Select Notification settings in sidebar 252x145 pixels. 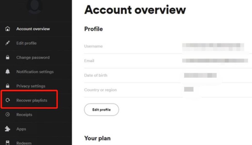(x=35, y=72)
